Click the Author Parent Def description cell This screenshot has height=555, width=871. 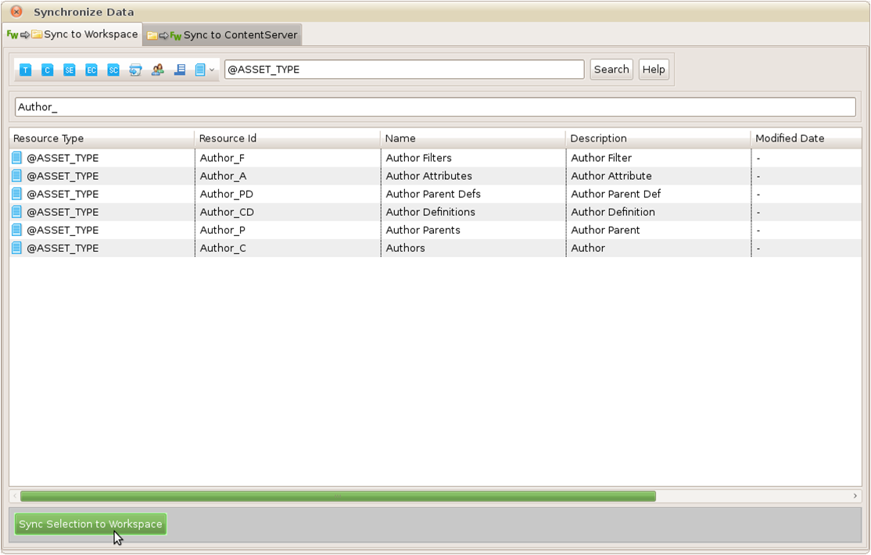(658, 194)
